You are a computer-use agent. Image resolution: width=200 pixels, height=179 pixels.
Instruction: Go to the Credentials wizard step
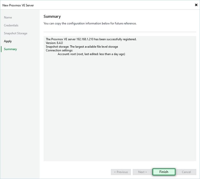click(x=11, y=25)
